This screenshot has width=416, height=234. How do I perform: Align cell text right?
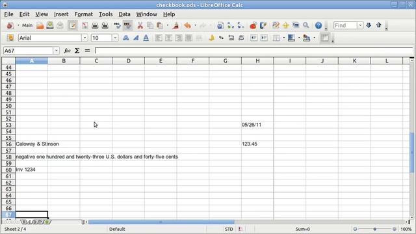click(179, 38)
